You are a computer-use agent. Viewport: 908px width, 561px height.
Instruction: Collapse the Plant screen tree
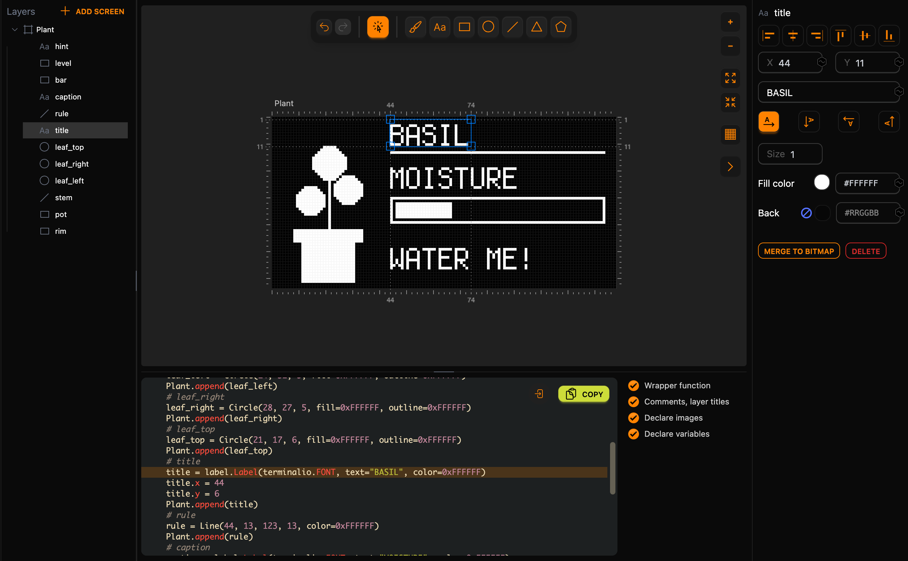coord(15,29)
